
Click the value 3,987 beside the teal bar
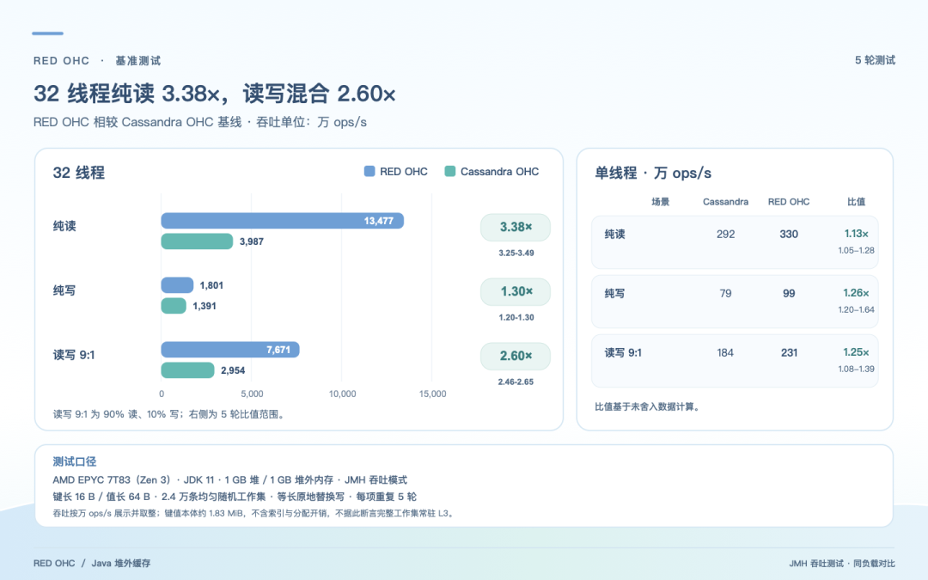coord(252,241)
